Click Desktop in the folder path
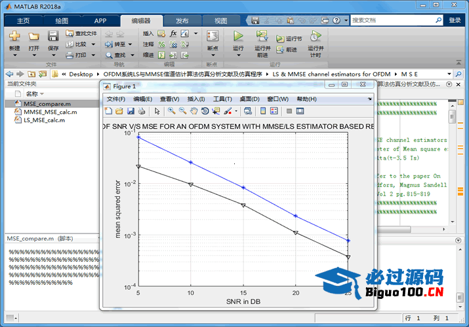 click(x=81, y=74)
